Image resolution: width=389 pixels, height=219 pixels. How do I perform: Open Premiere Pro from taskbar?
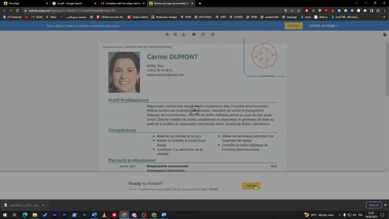(64, 215)
